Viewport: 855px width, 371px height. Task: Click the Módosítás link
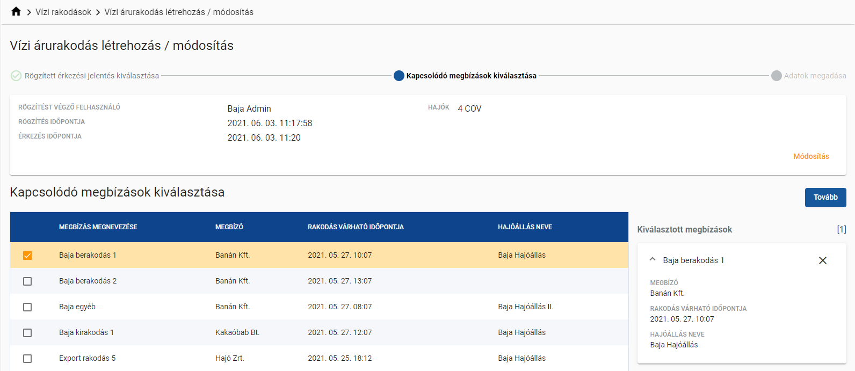pyautogui.click(x=811, y=156)
